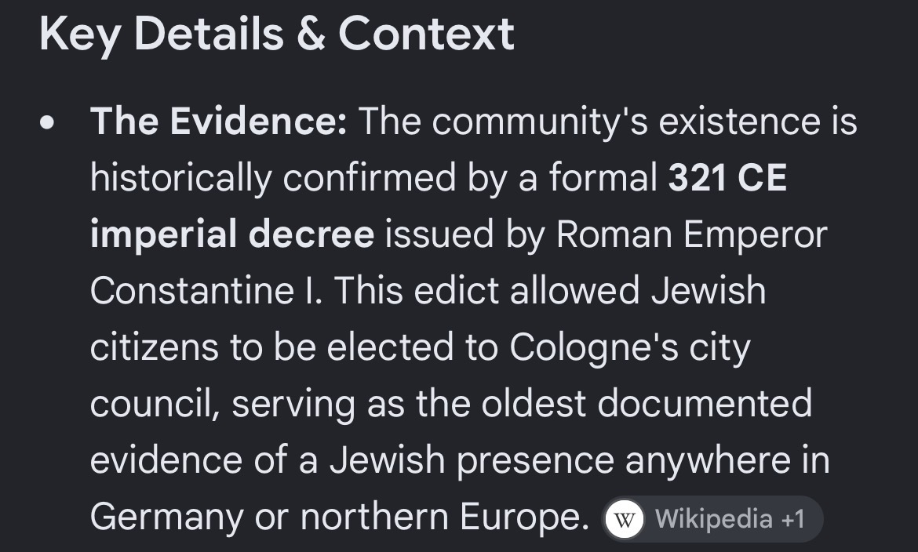Click the name Constantine I
This screenshot has width=918, height=552.
pos(206,290)
